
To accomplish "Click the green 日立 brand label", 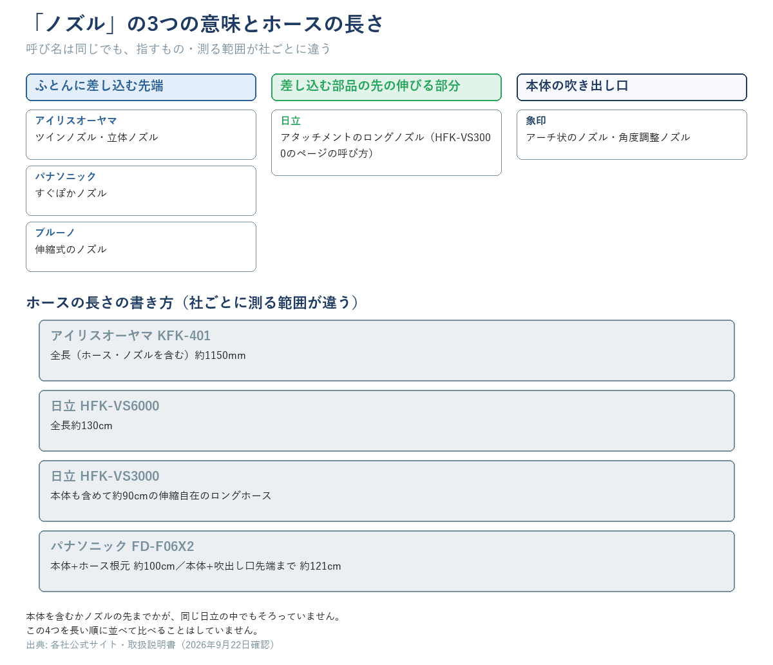I will pyautogui.click(x=291, y=120).
